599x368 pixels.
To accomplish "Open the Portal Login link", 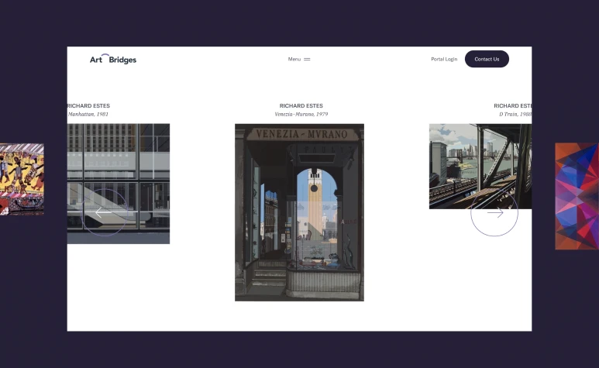I will point(444,59).
